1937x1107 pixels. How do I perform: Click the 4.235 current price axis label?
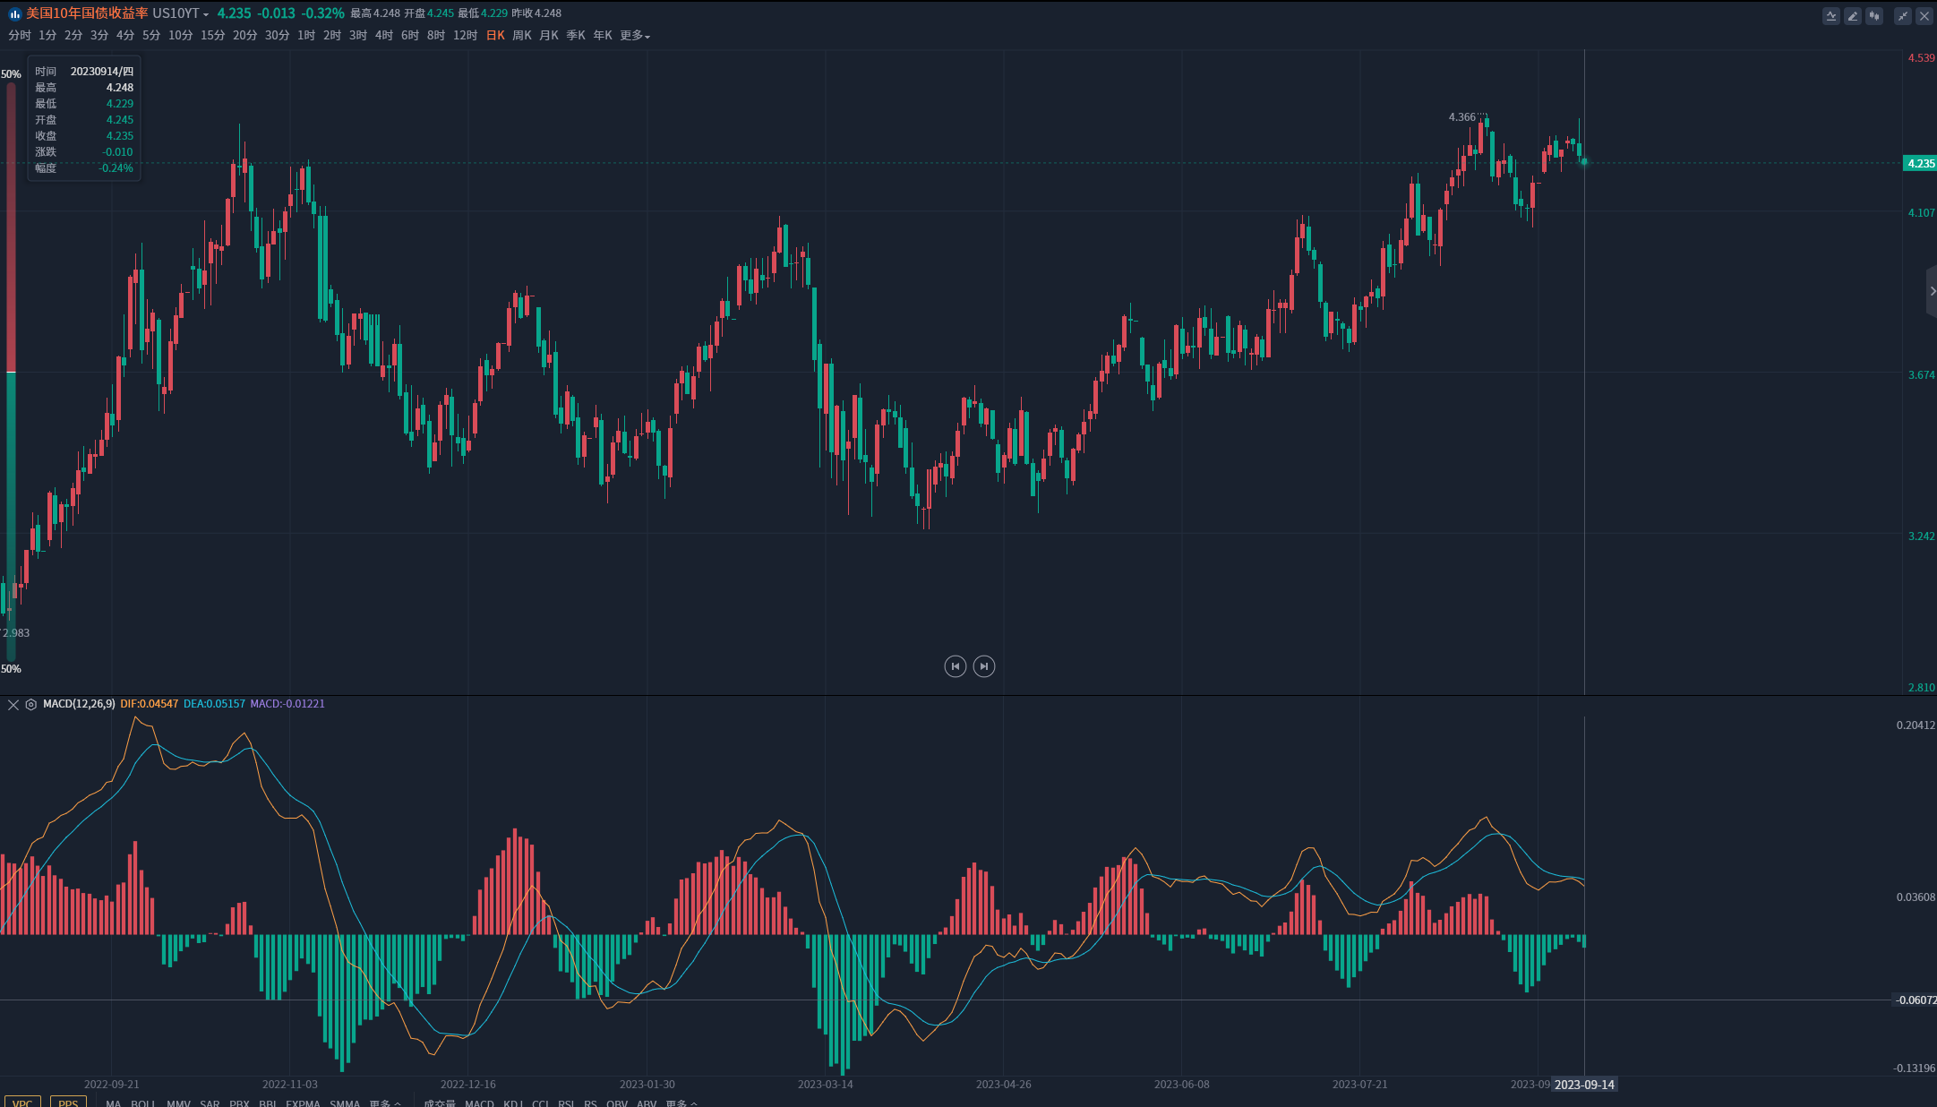(1921, 164)
